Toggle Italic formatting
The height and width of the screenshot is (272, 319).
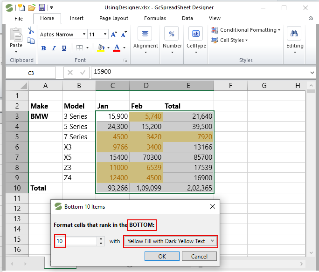coord(54,48)
